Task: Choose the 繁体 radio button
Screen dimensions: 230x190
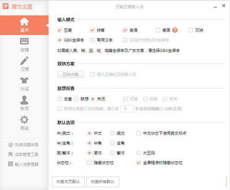Action: (x=112, y=153)
